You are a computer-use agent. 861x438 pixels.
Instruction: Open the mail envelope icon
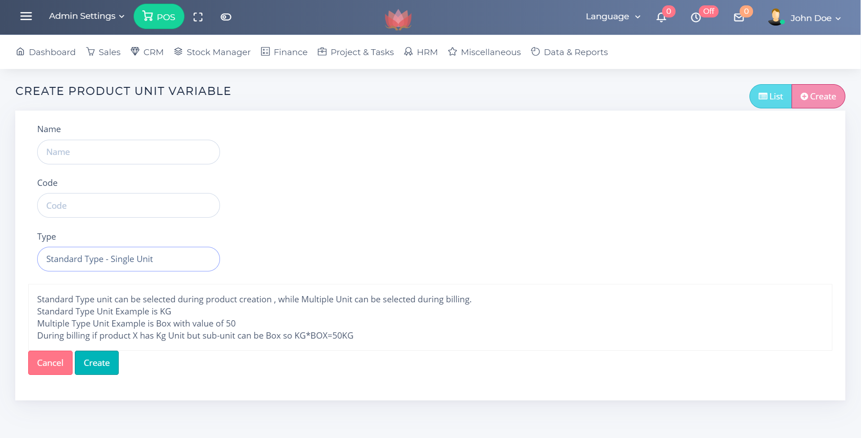click(x=739, y=17)
